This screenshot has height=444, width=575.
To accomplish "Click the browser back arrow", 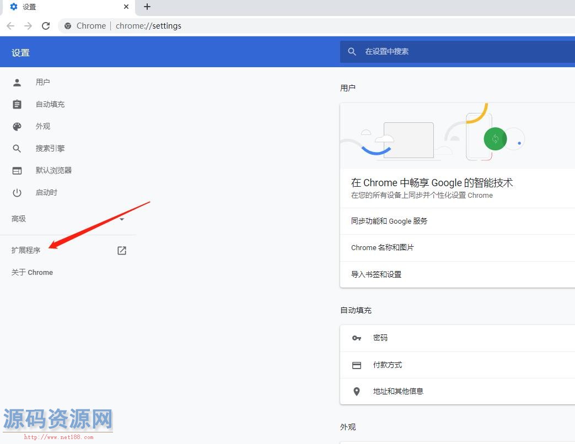I will [x=10, y=26].
